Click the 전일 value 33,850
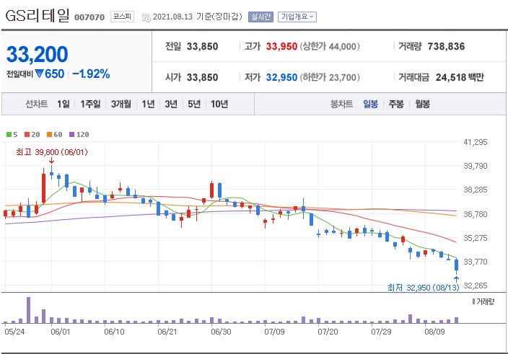508x354 pixels. pyautogui.click(x=202, y=46)
